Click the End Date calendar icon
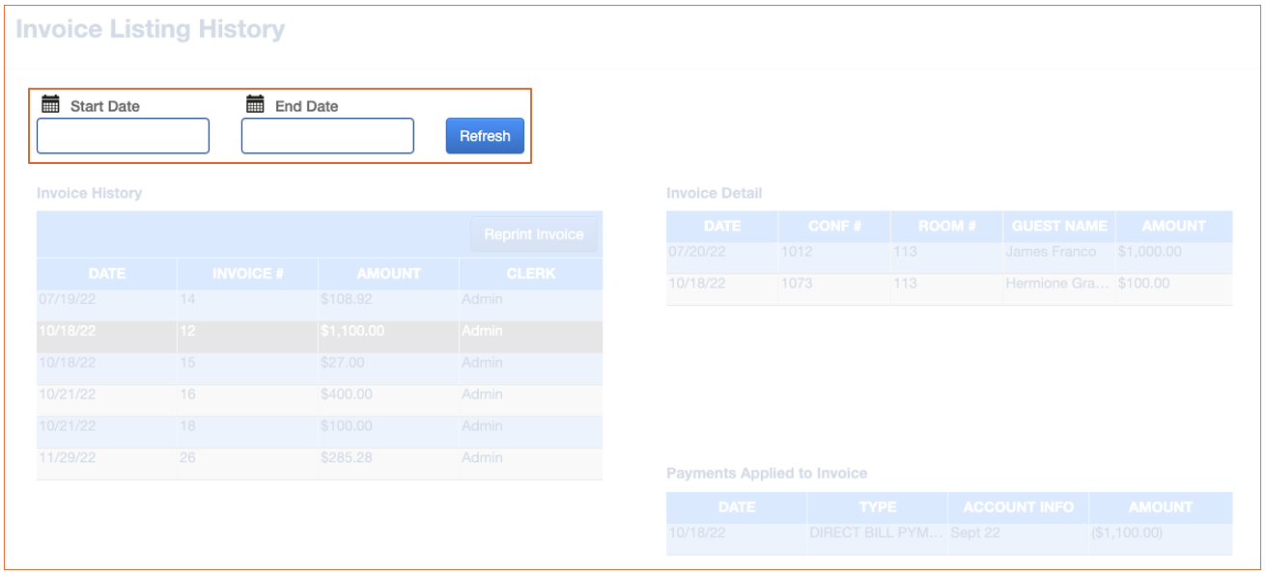 255,104
